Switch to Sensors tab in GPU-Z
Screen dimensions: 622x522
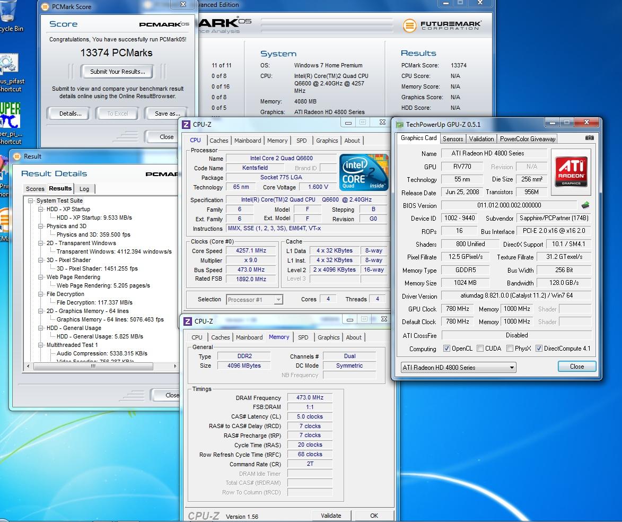[453, 139]
